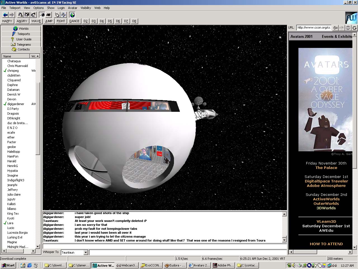Screen dimensions: 358x269
Task: Click the URL address field
Action: tap(314, 28)
